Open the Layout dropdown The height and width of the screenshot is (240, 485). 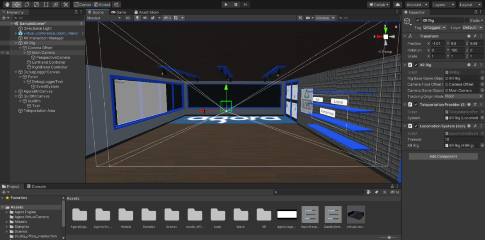click(x=470, y=4)
